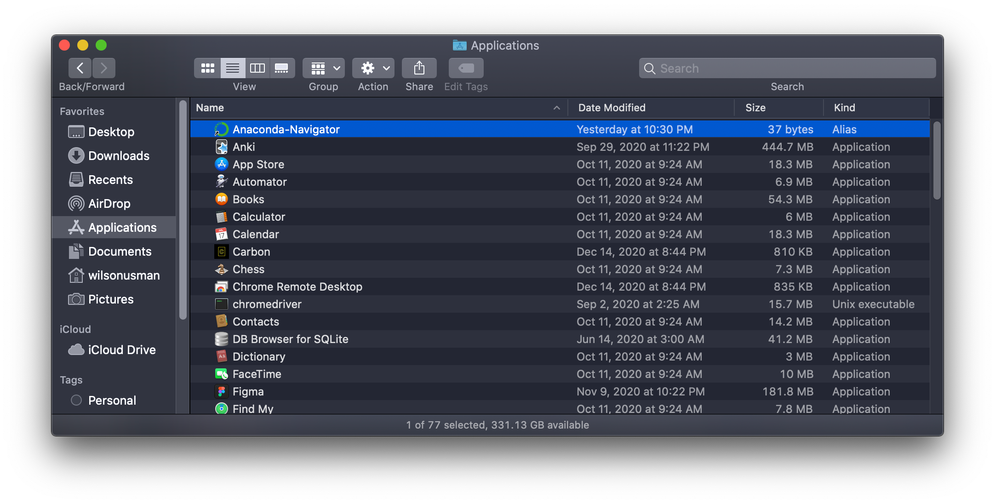
Task: Click the Calendar app icon
Action: click(x=222, y=234)
